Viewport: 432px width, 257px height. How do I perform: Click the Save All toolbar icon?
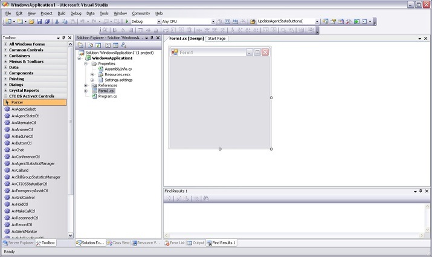(x=47, y=21)
